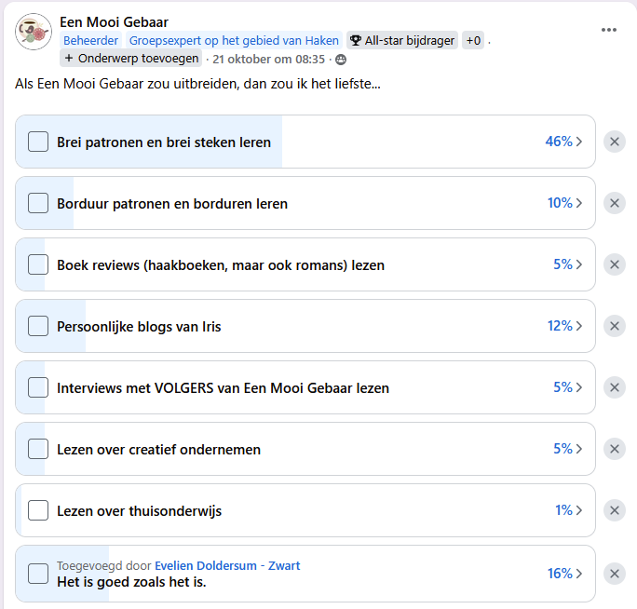637x609 pixels.
Task: Delete the 'Lezen over thuisonderwijs' option
Action: click(615, 510)
